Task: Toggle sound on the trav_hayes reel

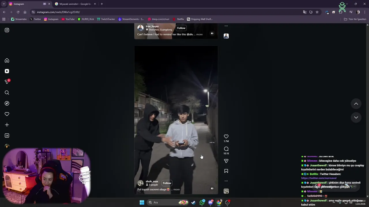Action: (x=212, y=33)
